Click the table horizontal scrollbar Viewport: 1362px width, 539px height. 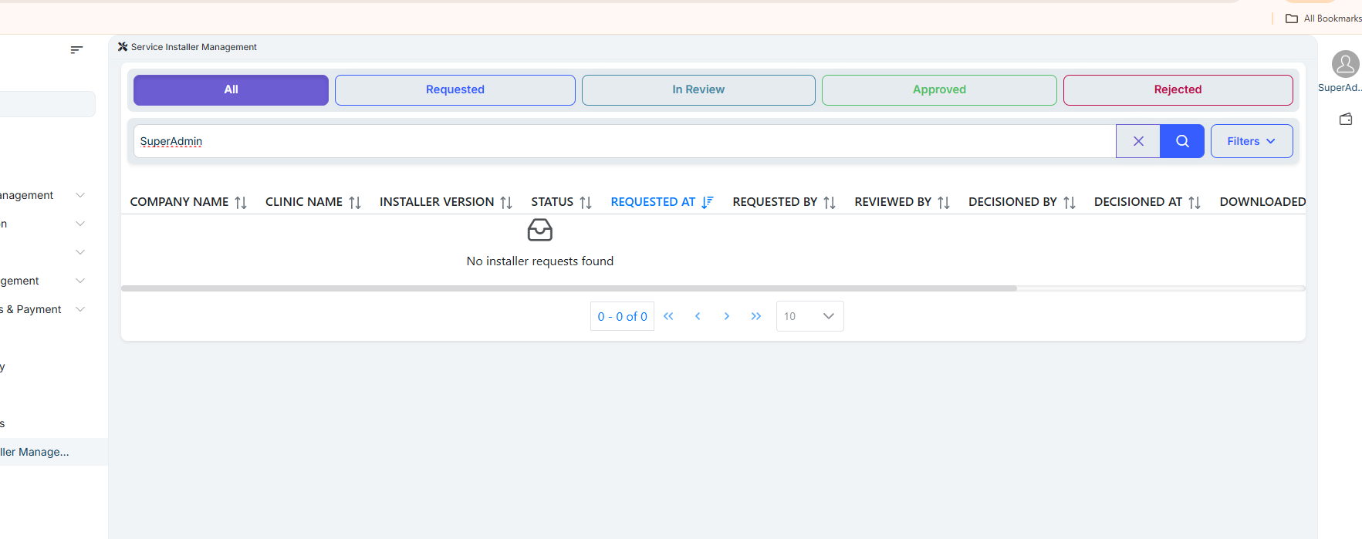[x=569, y=288]
